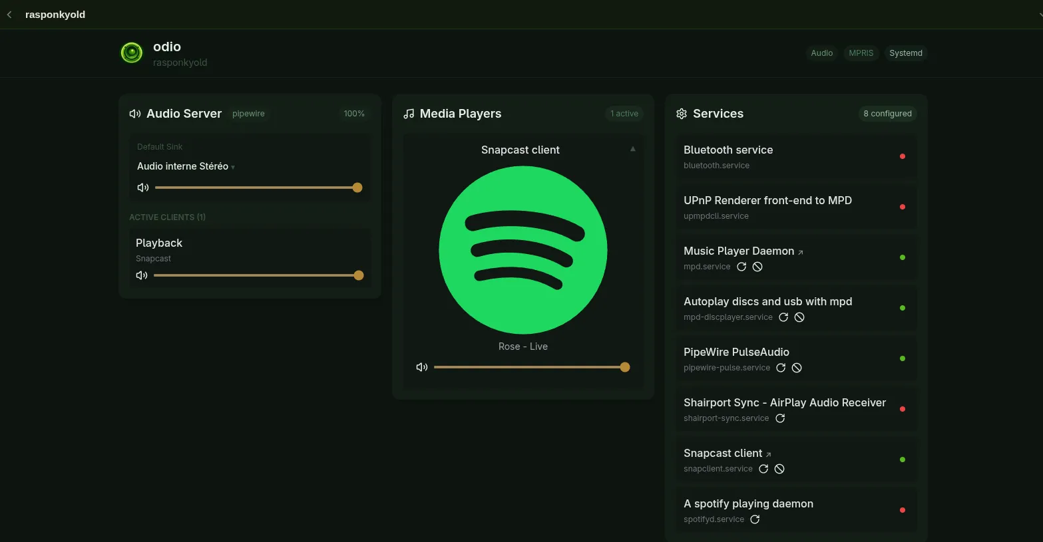The width and height of the screenshot is (1043, 542).
Task: Select the PipeWire PulseAudio entry
Action: [797, 359]
